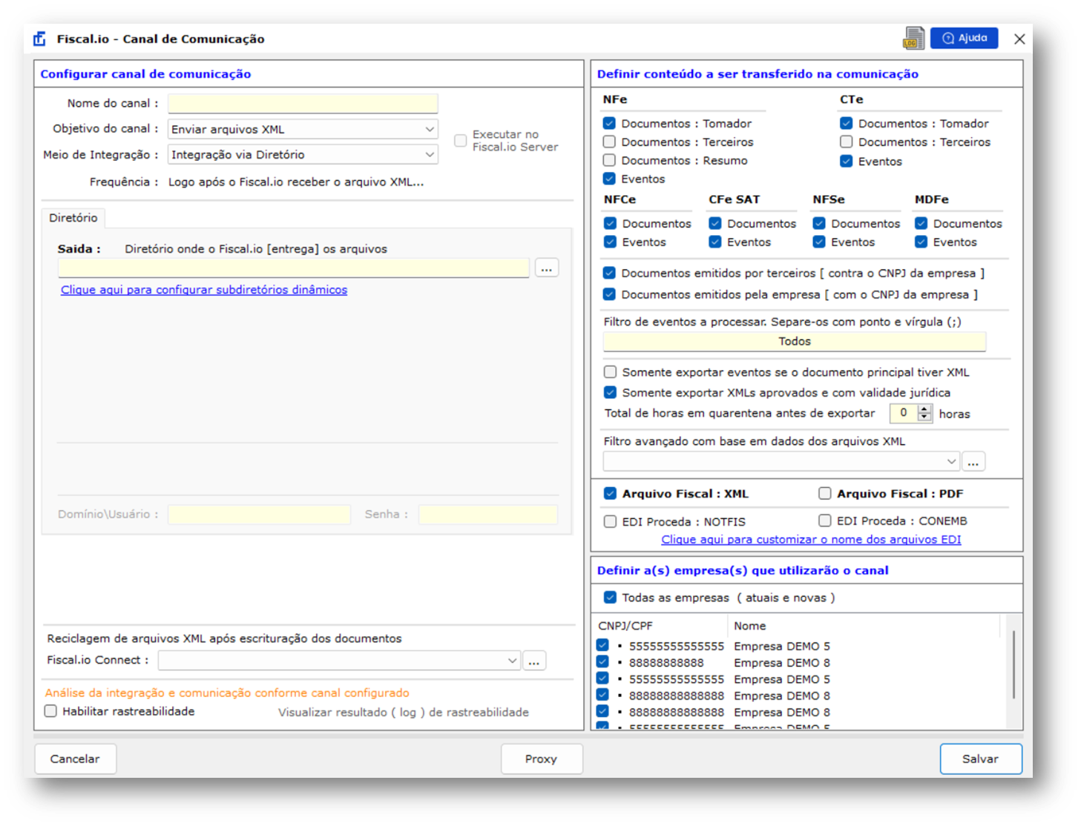Toggle CTe Documentos : Tomador checkbox
This screenshot has height=826, width=1081.
click(x=846, y=123)
